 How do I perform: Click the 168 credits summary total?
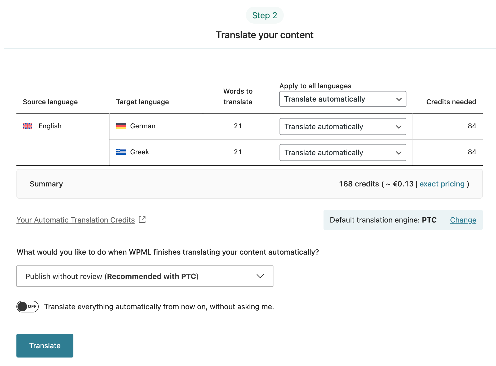(359, 184)
